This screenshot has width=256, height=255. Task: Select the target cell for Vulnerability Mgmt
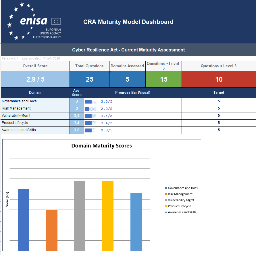pos(219,116)
